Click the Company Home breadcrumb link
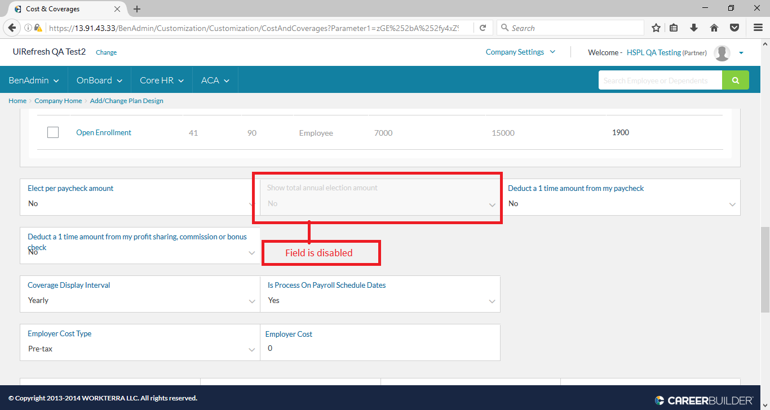Image resolution: width=770 pixels, height=410 pixels. 58,101
